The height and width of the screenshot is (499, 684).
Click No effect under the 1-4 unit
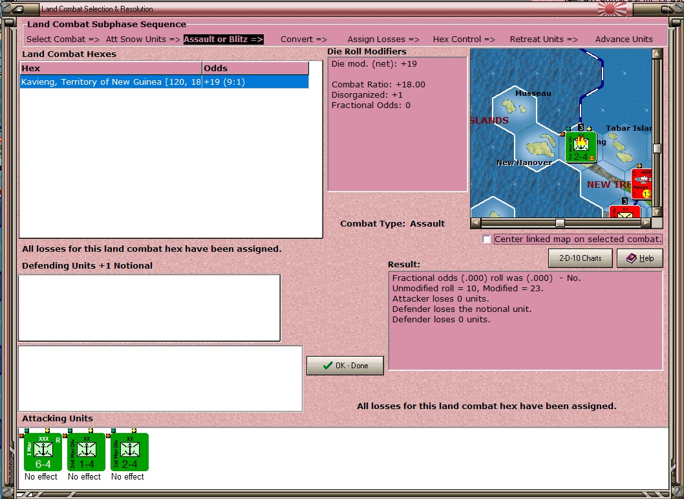click(x=84, y=477)
